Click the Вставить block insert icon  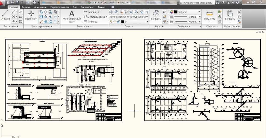click(156, 15)
